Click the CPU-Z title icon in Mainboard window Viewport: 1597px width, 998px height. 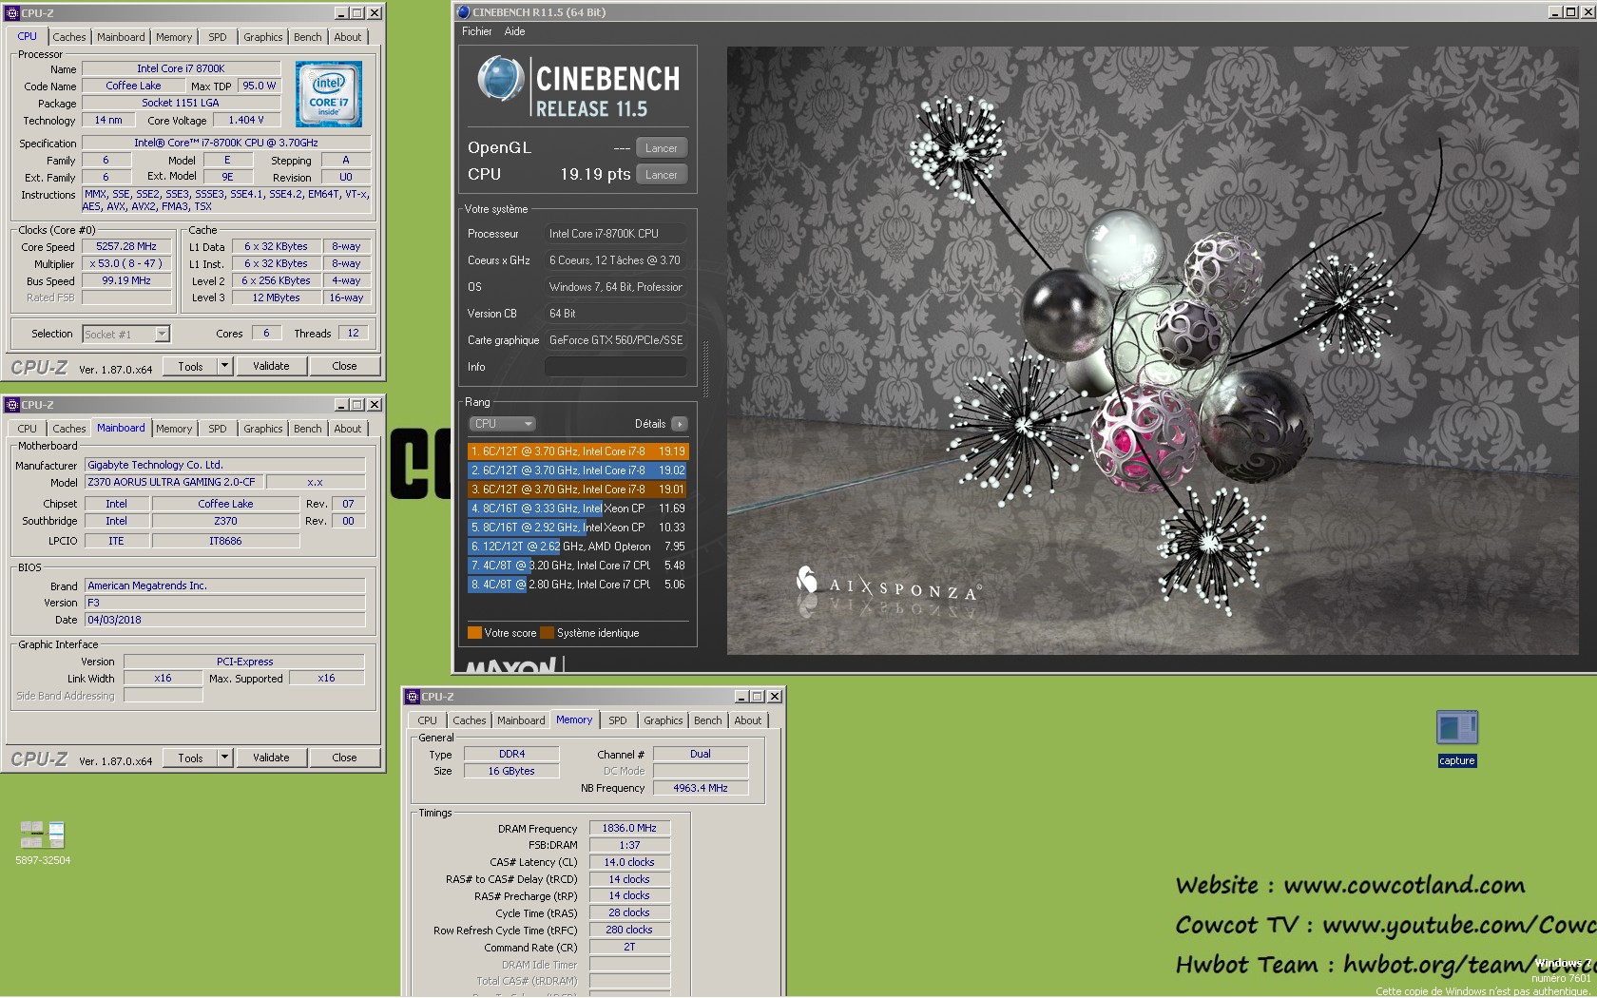12,405
